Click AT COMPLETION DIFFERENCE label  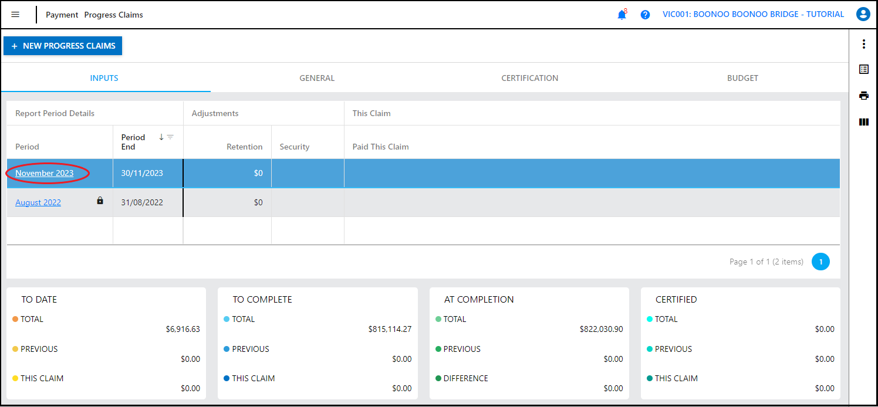tap(466, 378)
